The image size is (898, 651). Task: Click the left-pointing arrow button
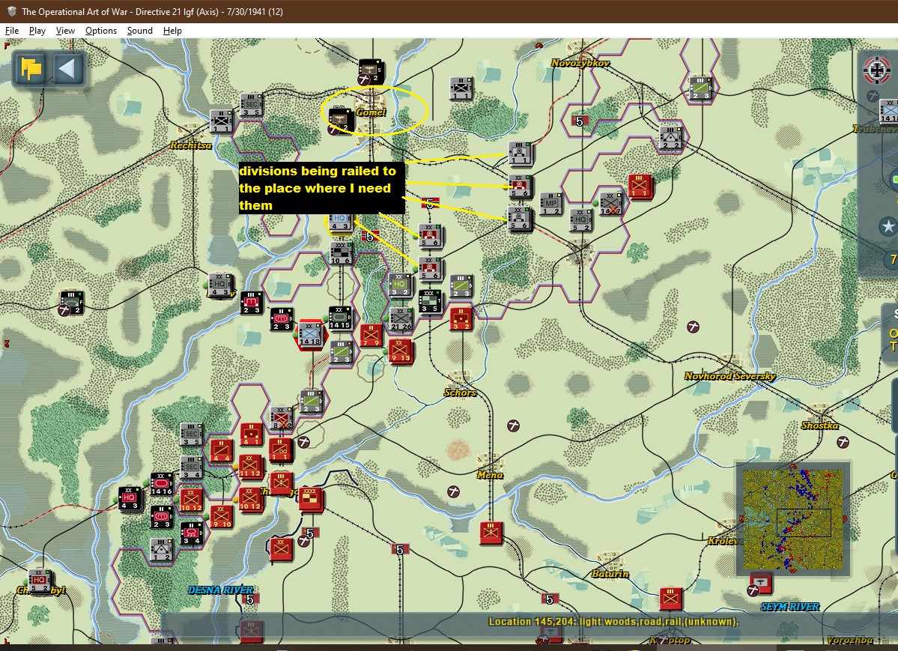tap(67, 70)
